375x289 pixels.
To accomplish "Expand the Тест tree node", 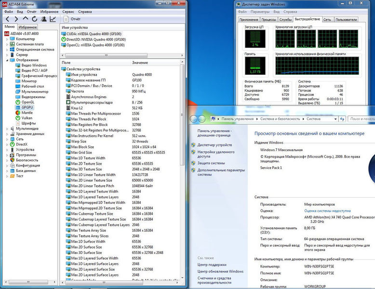I will (x=7, y=176).
